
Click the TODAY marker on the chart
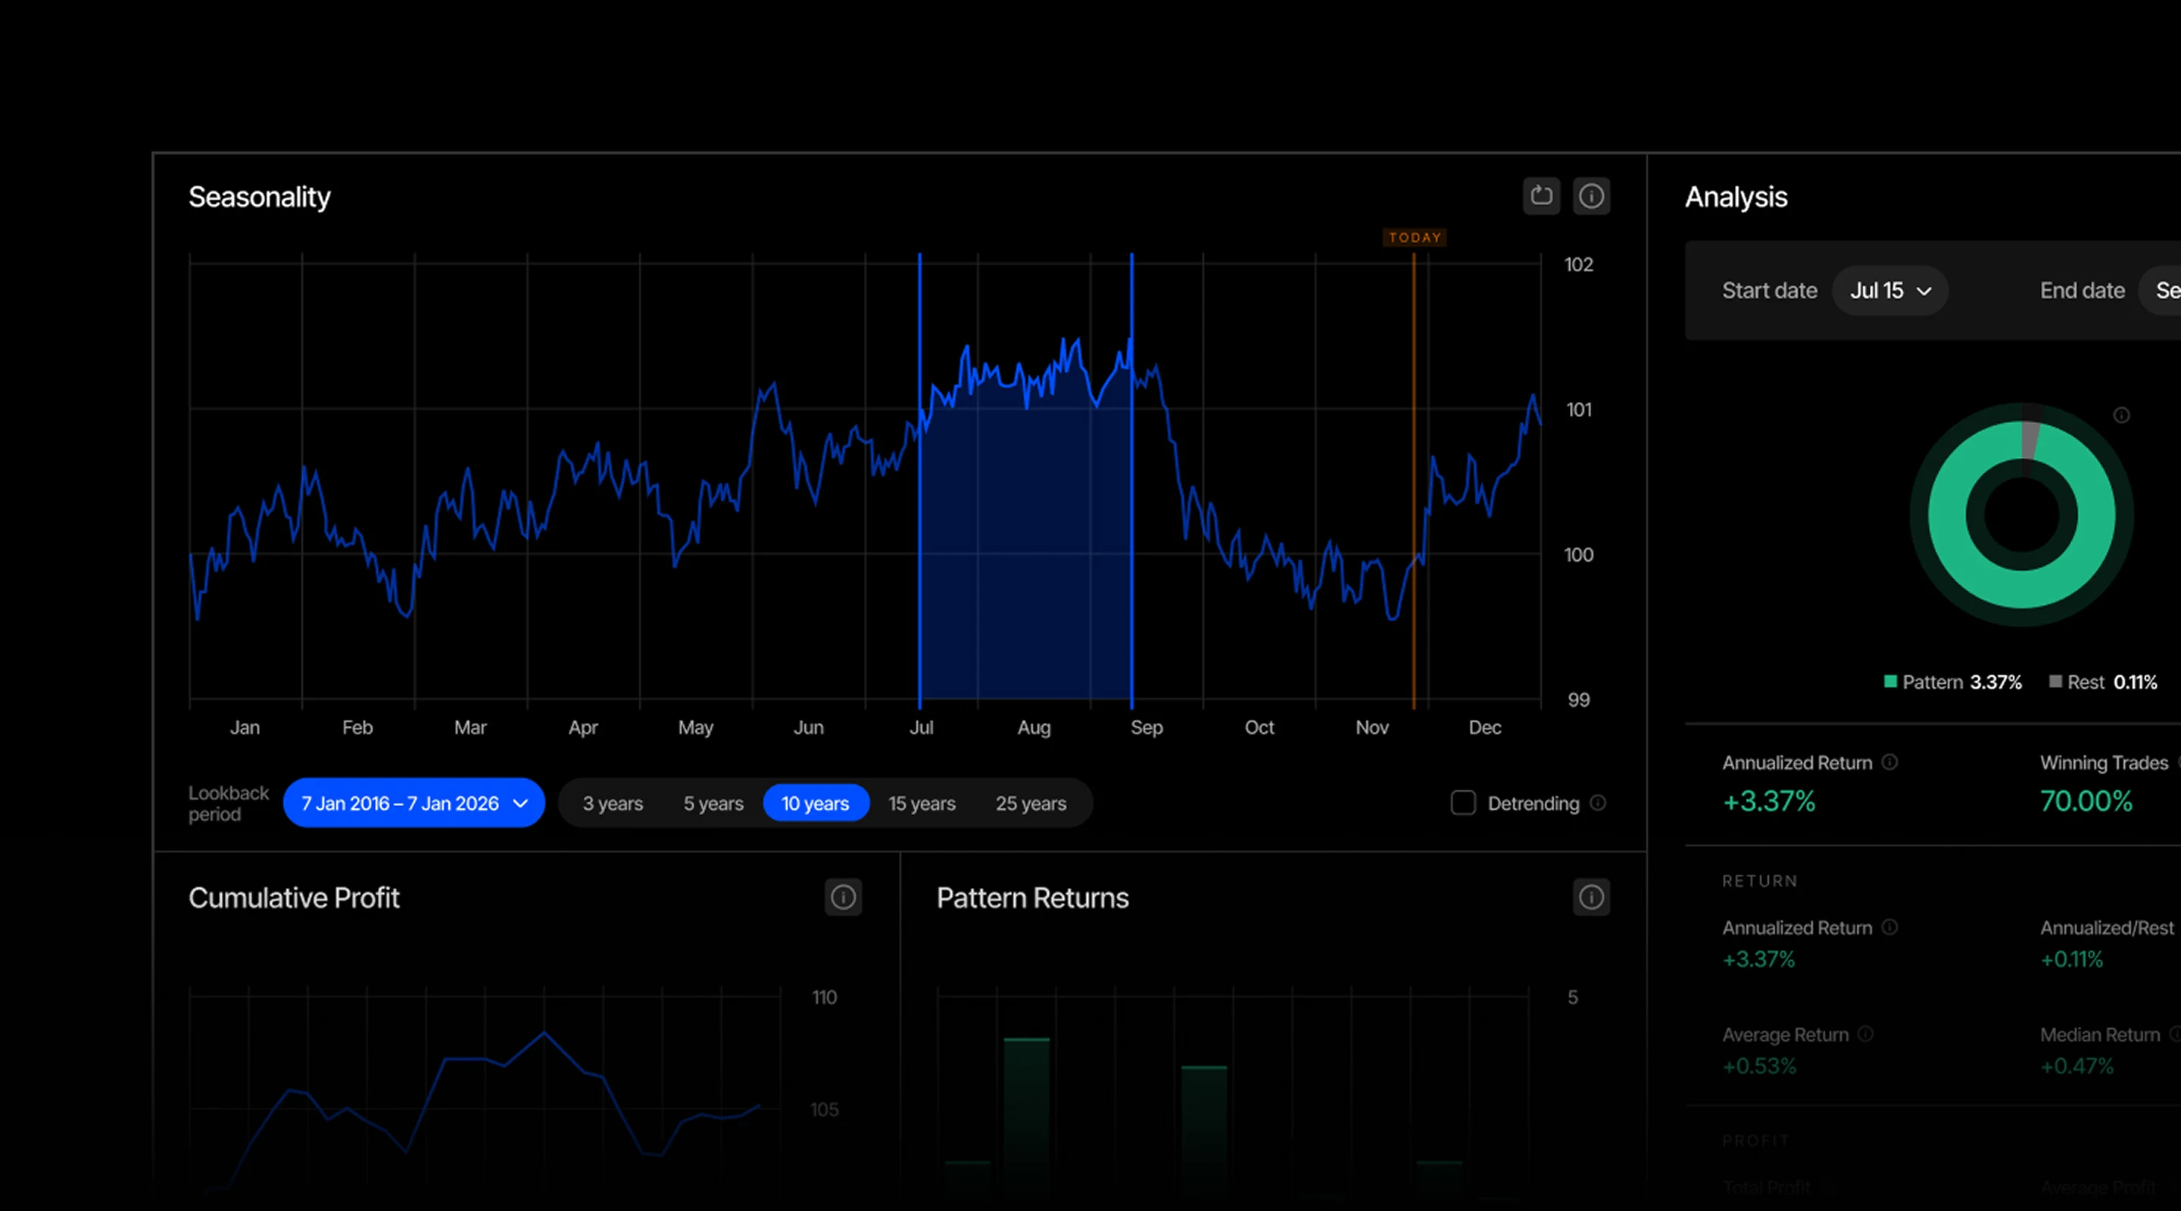1414,237
